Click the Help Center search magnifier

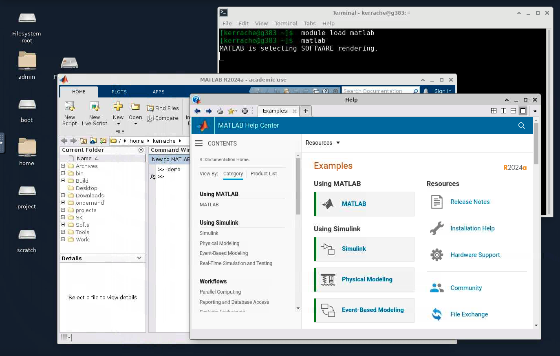(522, 126)
